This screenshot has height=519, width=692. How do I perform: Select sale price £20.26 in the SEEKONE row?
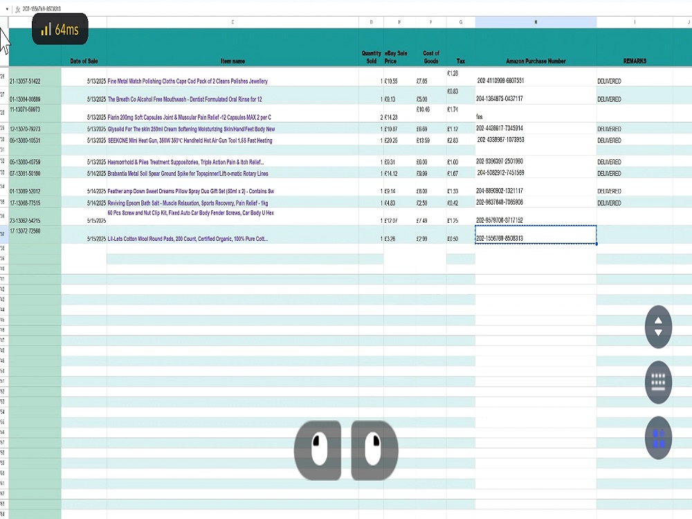click(x=399, y=140)
